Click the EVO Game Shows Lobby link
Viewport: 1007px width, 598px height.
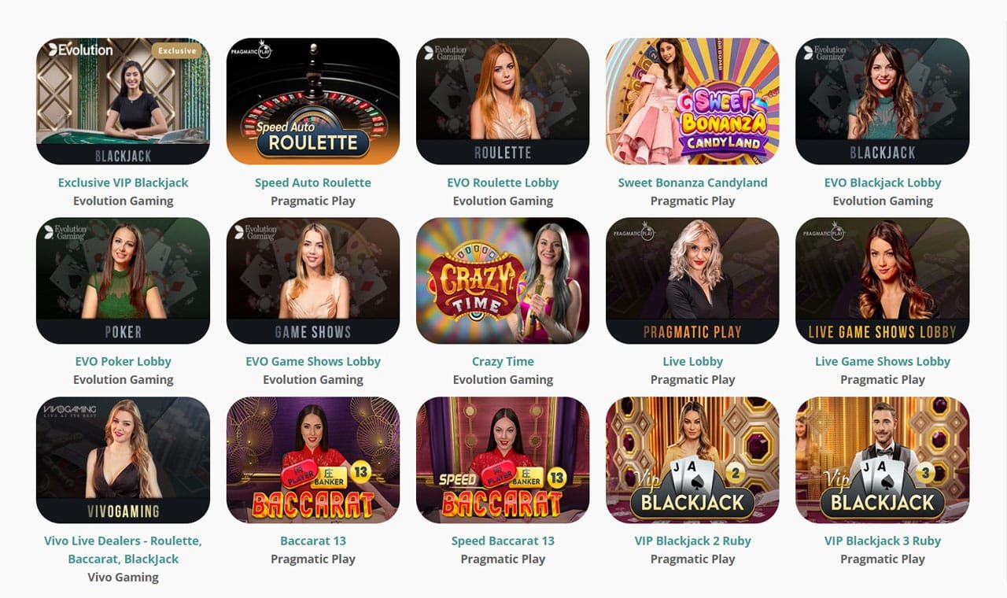(313, 362)
